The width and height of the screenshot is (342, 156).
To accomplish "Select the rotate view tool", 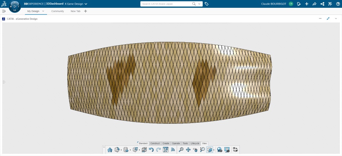I will tap(195, 150).
